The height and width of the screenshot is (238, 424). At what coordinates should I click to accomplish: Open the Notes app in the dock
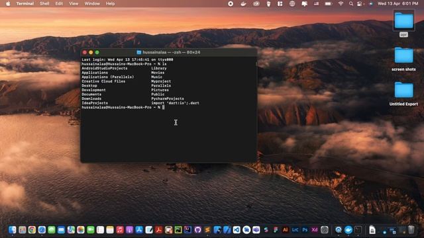click(x=110, y=230)
